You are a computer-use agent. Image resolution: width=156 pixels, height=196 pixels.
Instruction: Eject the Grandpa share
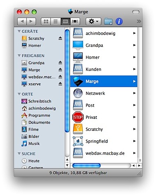point(60,63)
